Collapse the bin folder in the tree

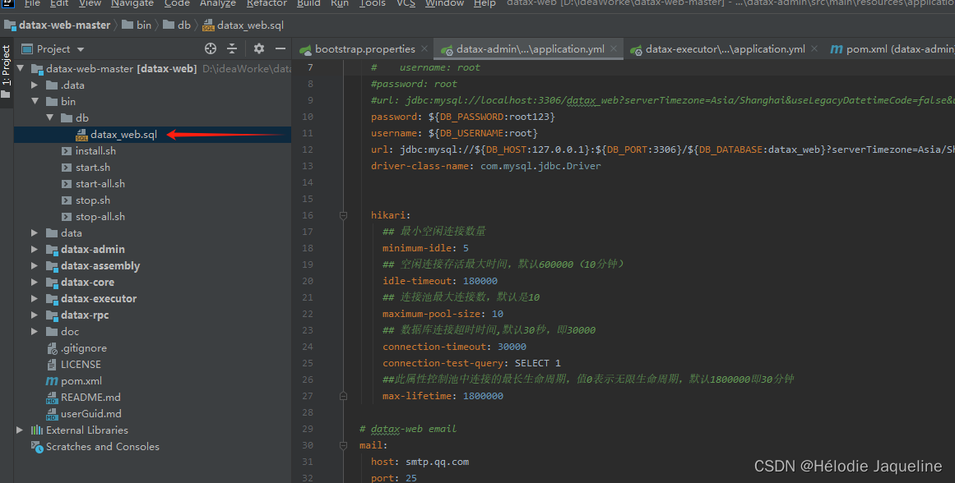coord(35,102)
